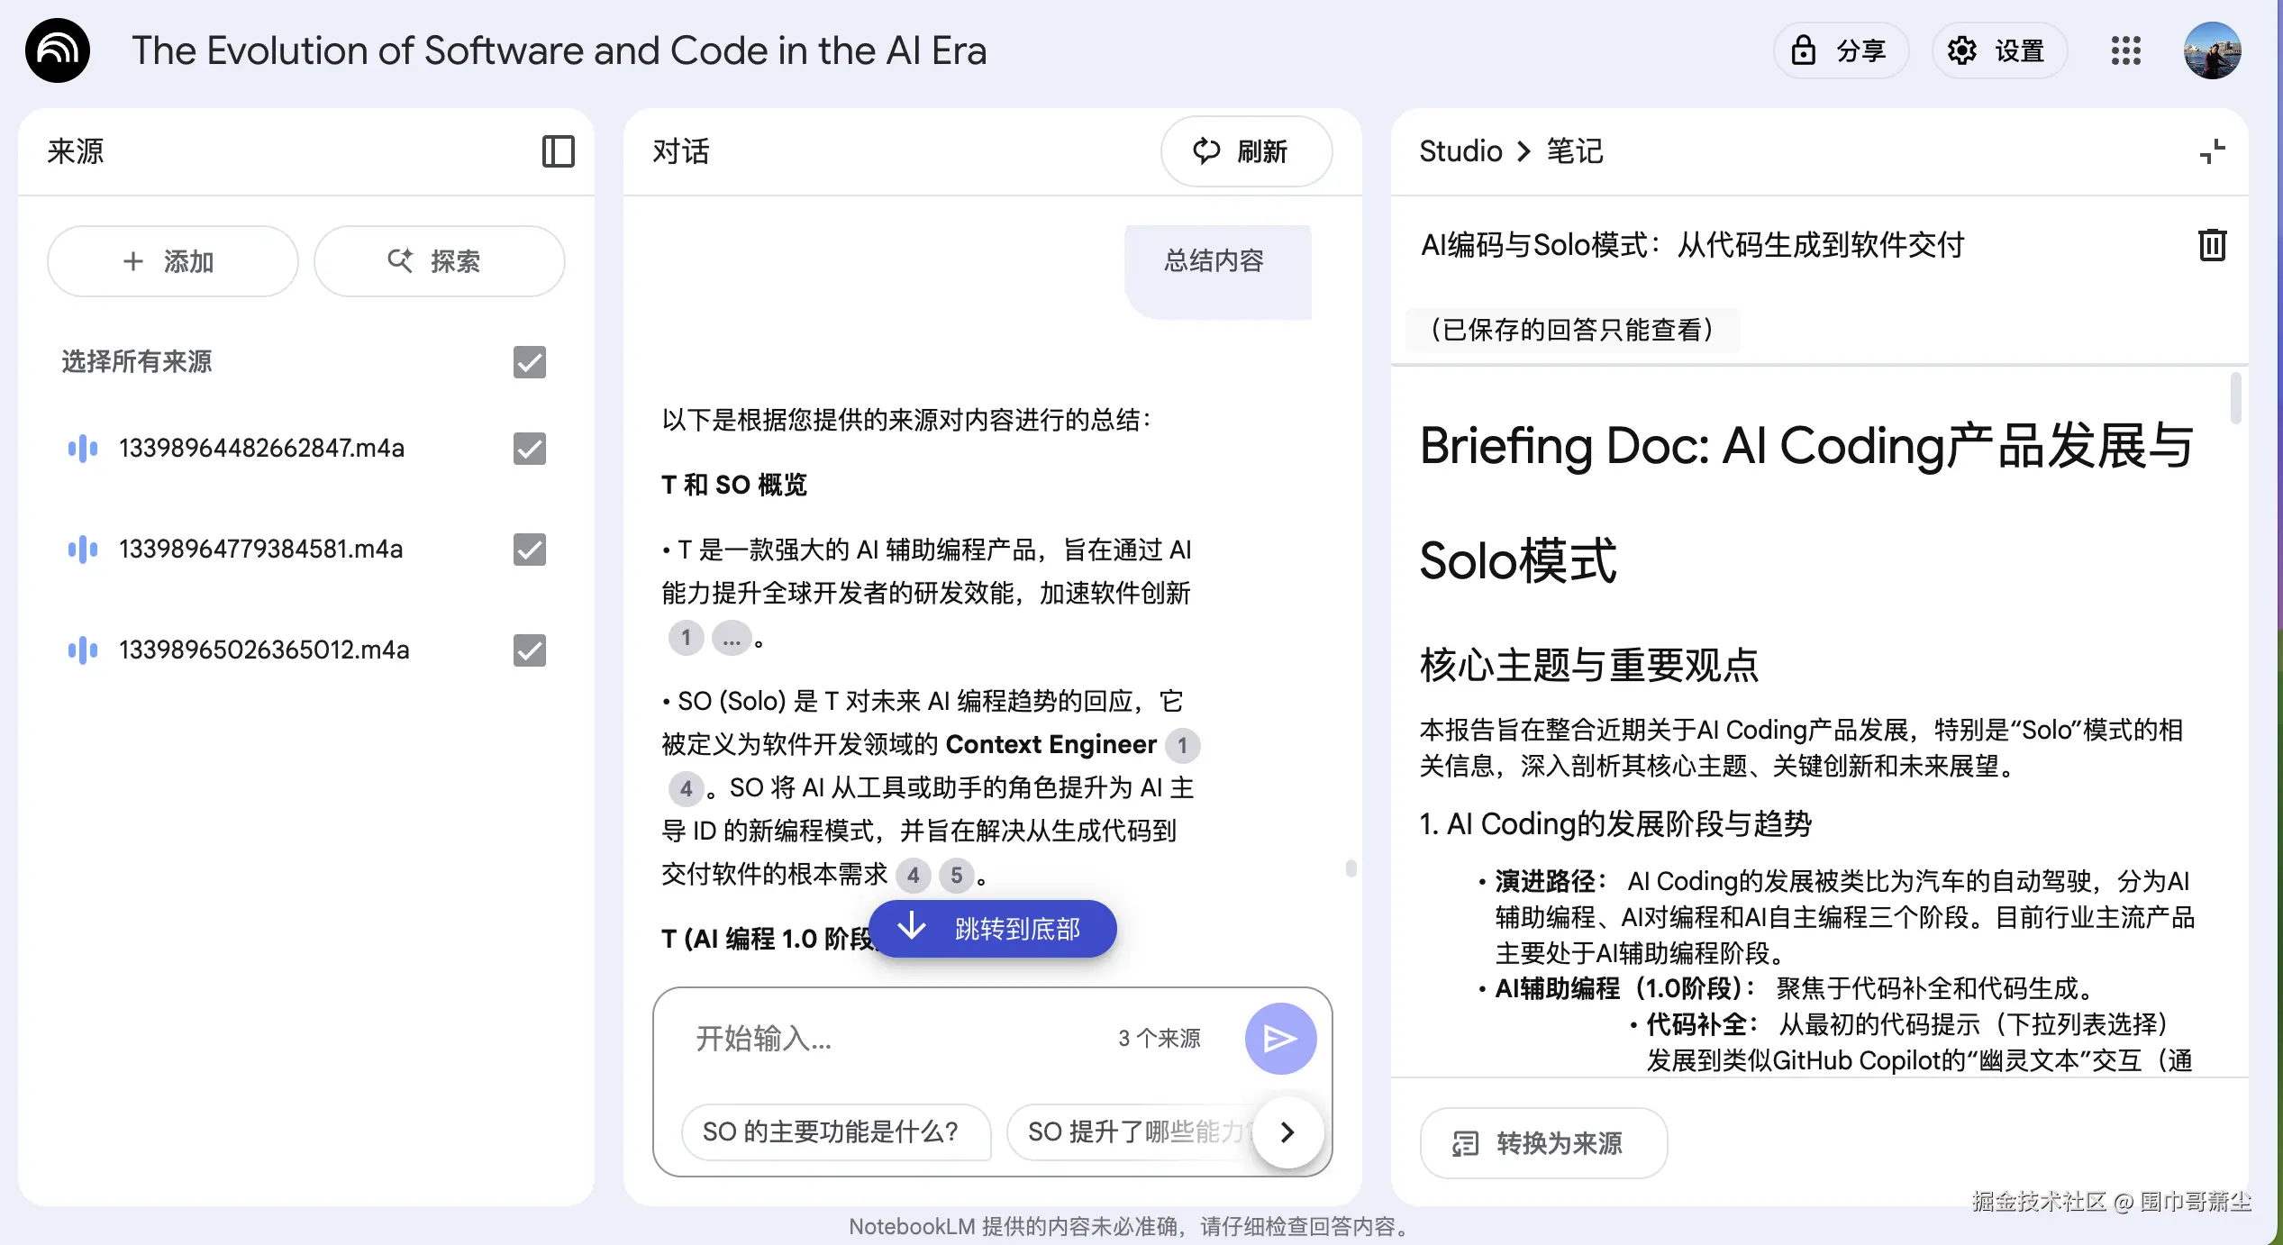Click the 刷新 refresh button
The width and height of the screenshot is (2283, 1245).
(x=1246, y=151)
